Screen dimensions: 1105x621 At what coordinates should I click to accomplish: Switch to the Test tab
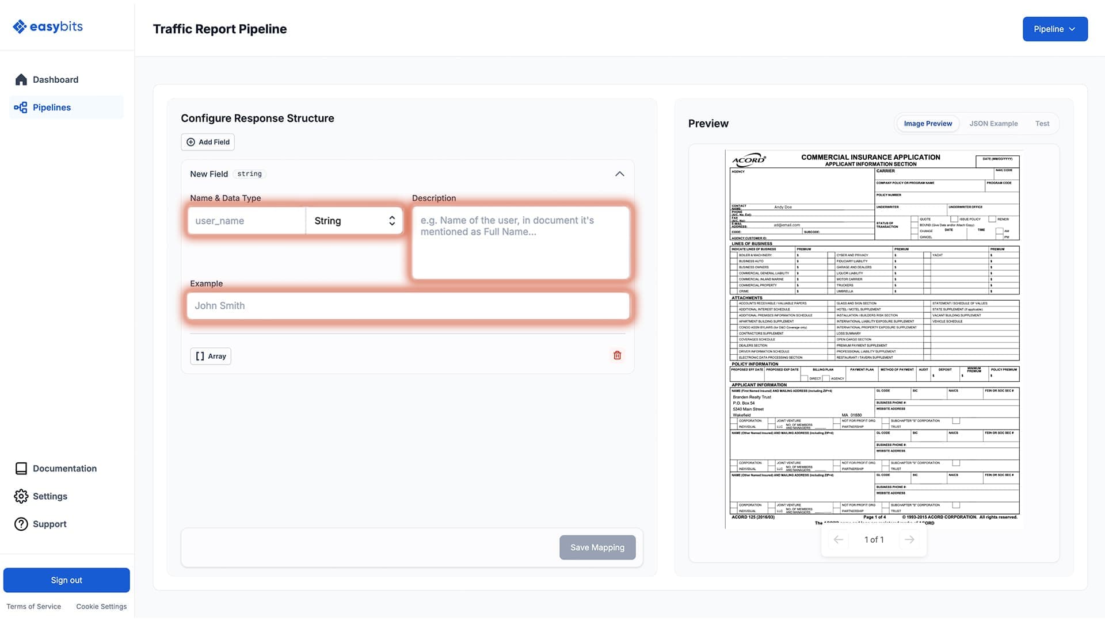coord(1042,124)
